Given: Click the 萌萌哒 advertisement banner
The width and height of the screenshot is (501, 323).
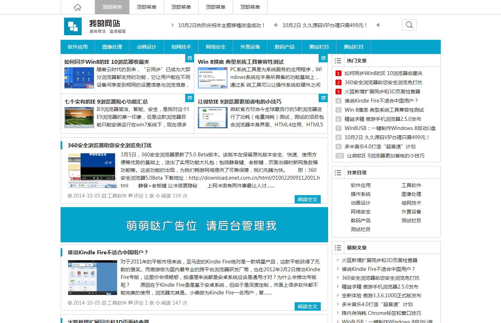Looking at the screenshot, I should tap(194, 225).
